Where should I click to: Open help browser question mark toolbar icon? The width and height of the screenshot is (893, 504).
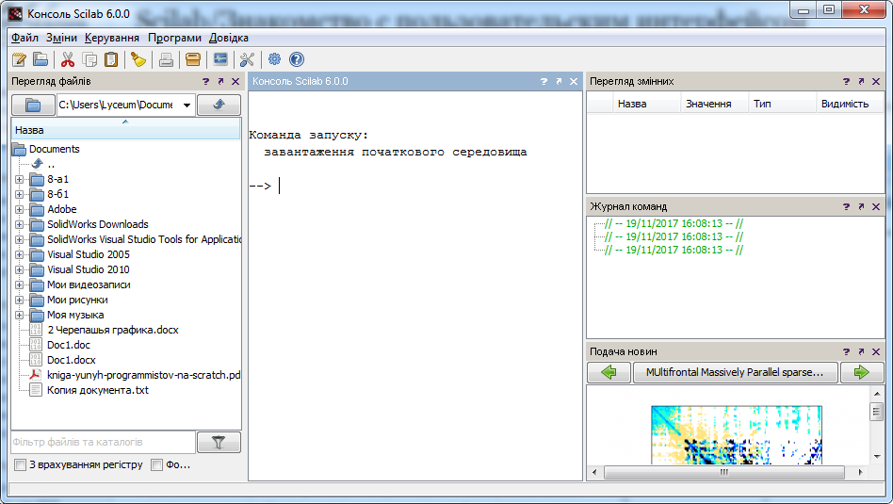point(297,59)
